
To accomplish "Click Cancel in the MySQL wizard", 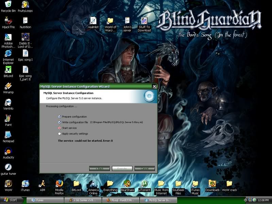I will click(x=145, y=168).
